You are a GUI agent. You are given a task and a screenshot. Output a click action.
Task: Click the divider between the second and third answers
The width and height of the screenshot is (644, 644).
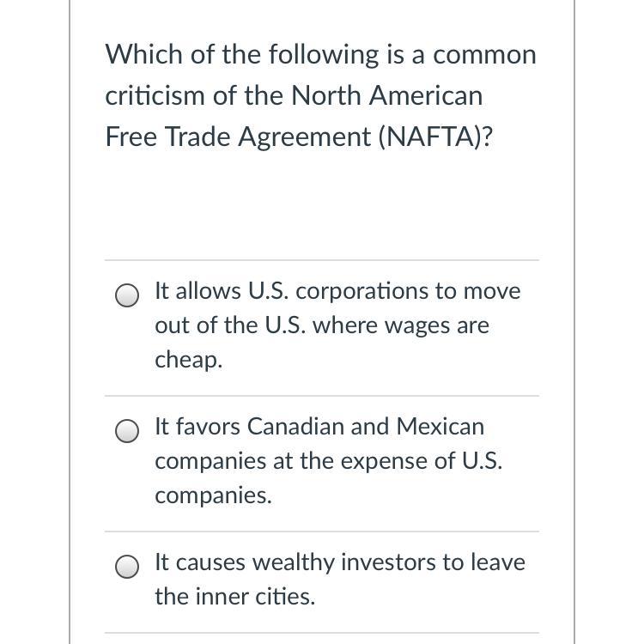pyautogui.click(x=322, y=532)
